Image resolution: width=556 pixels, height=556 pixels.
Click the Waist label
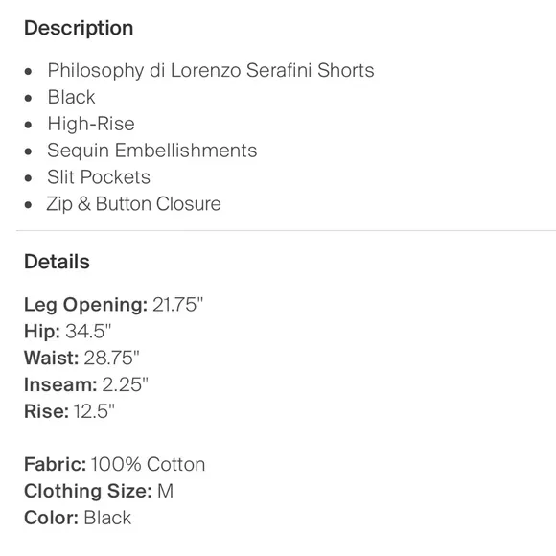tap(52, 358)
